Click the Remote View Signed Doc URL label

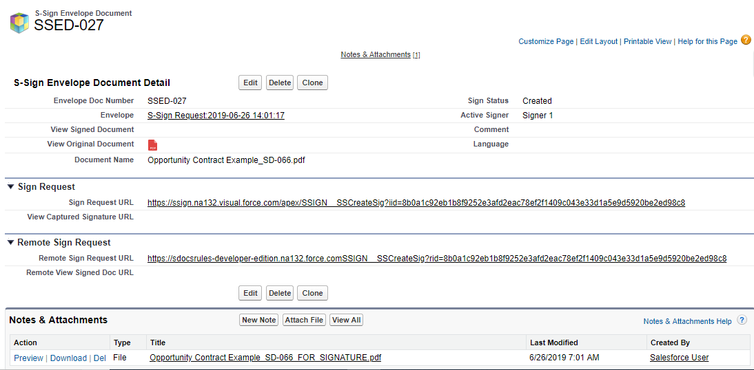point(80,272)
